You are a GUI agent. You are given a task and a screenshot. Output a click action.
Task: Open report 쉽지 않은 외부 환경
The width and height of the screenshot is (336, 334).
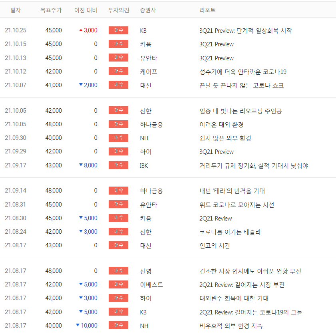click(225, 138)
